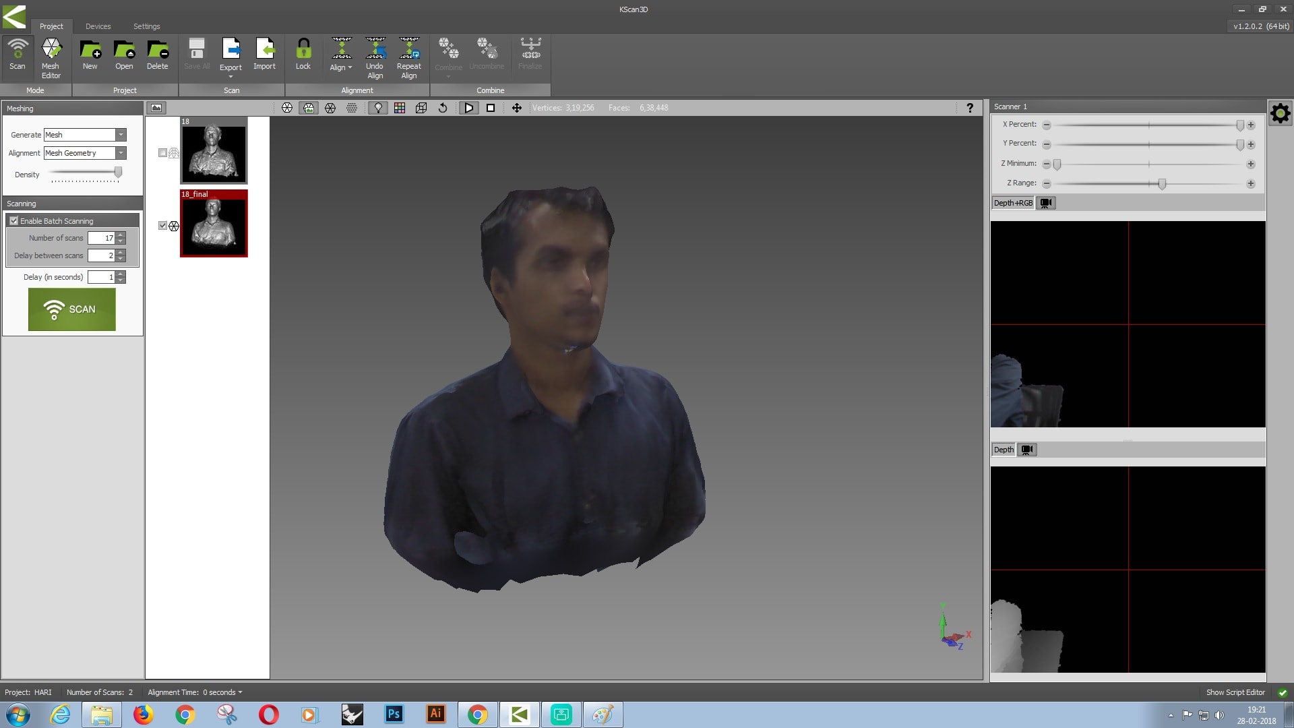Open scanner settings gear icon
This screenshot has height=728, width=1294.
pos(1280,113)
